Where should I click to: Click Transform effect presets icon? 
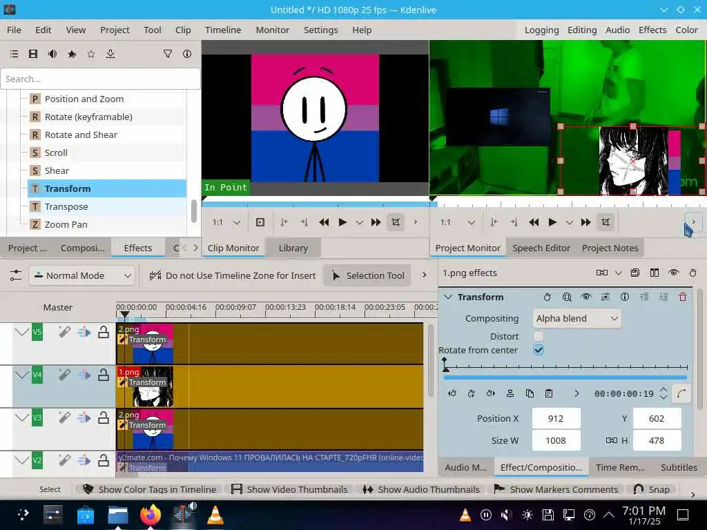[x=606, y=297]
